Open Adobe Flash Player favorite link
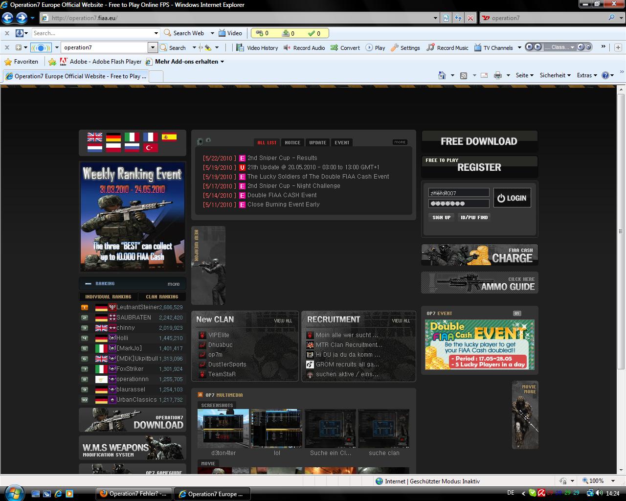This screenshot has width=626, height=501. [x=101, y=62]
